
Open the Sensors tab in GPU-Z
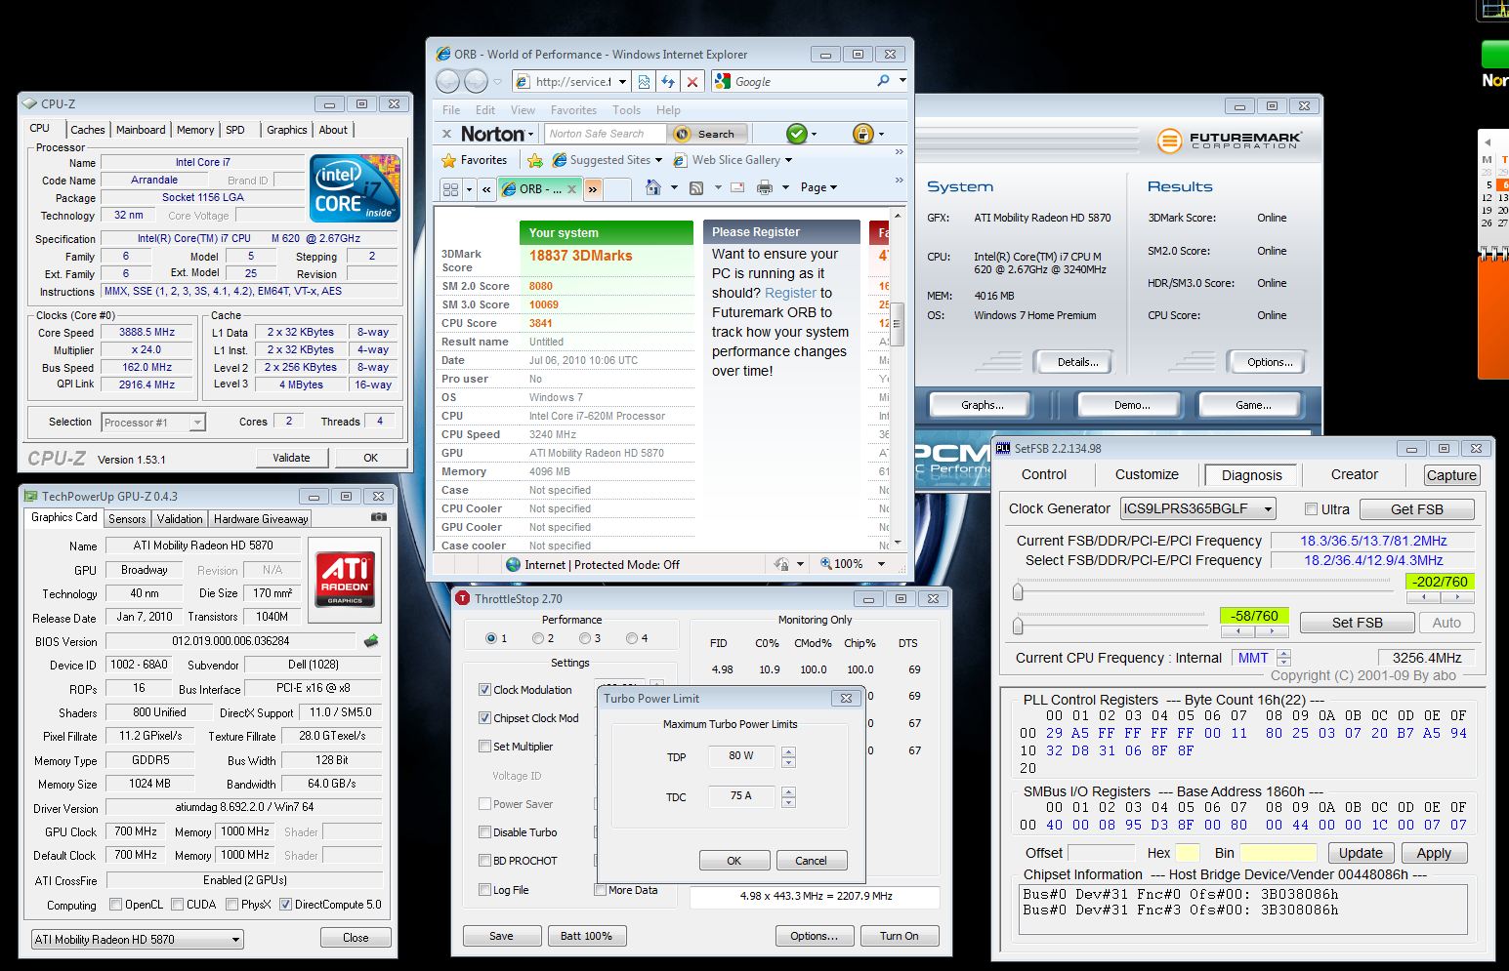(127, 519)
